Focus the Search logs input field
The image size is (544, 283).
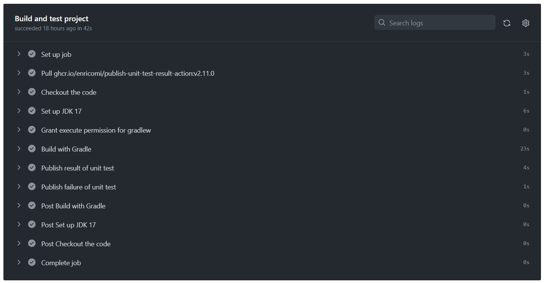coord(435,23)
